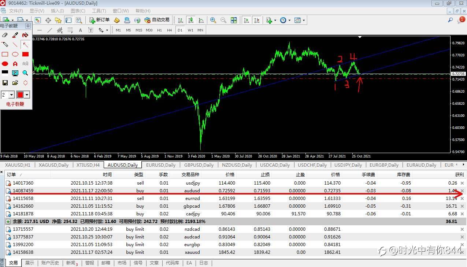Click the zoom in magnifier toolbar icon

click(x=213, y=20)
